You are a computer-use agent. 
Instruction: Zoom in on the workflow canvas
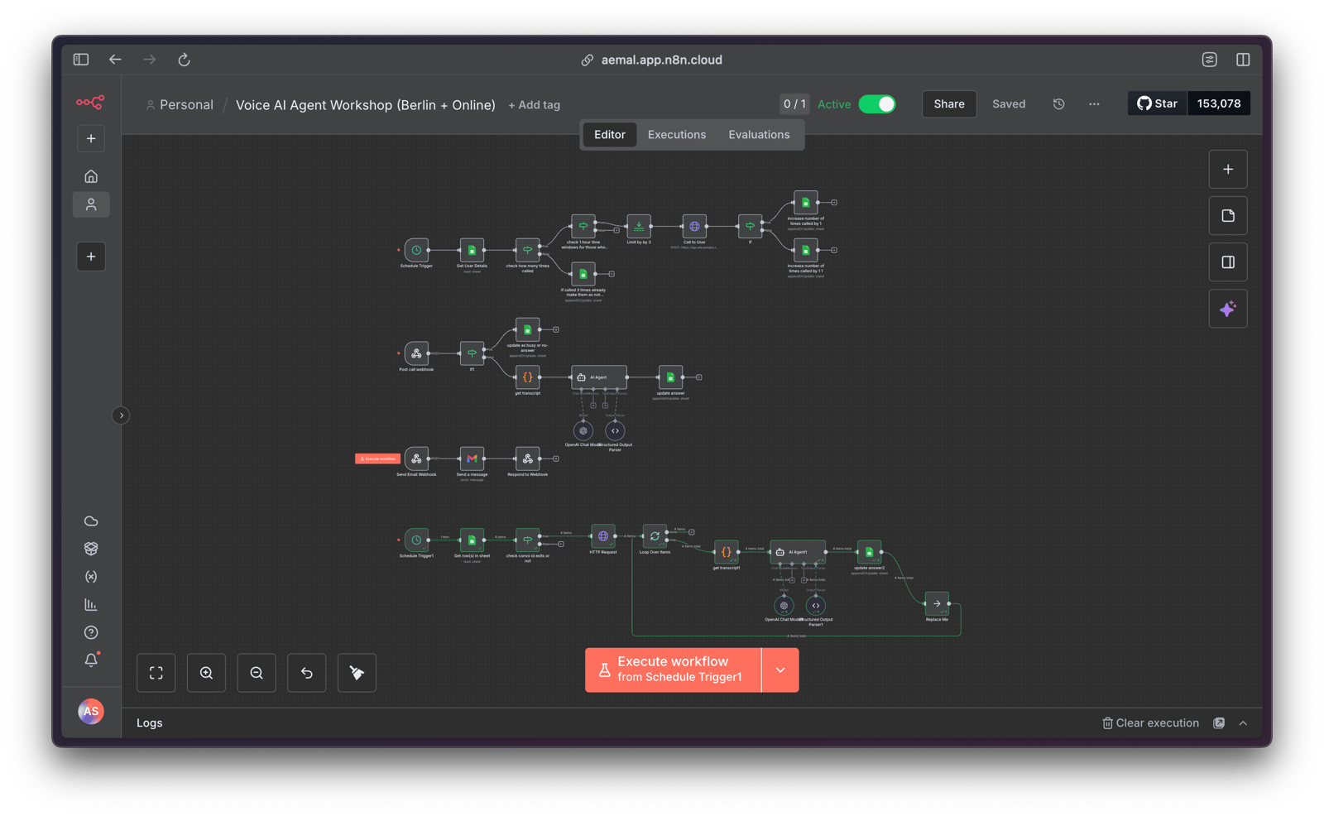coord(207,673)
